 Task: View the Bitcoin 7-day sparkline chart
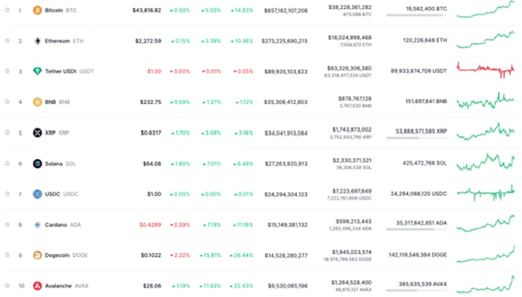point(485,10)
